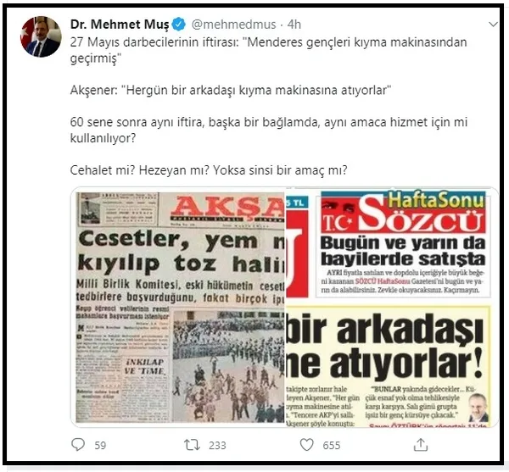Open the share upload arrow icon
Image resolution: width=509 pixels, height=472 pixels.
421,444
